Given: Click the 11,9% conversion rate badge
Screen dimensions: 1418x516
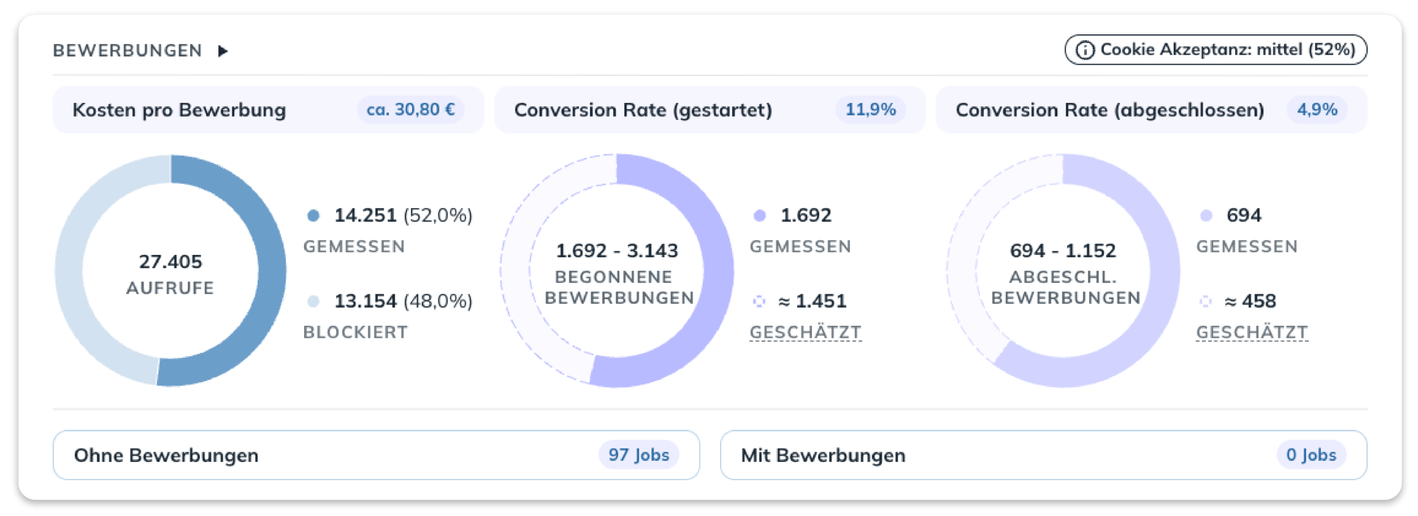Looking at the screenshot, I should (871, 110).
